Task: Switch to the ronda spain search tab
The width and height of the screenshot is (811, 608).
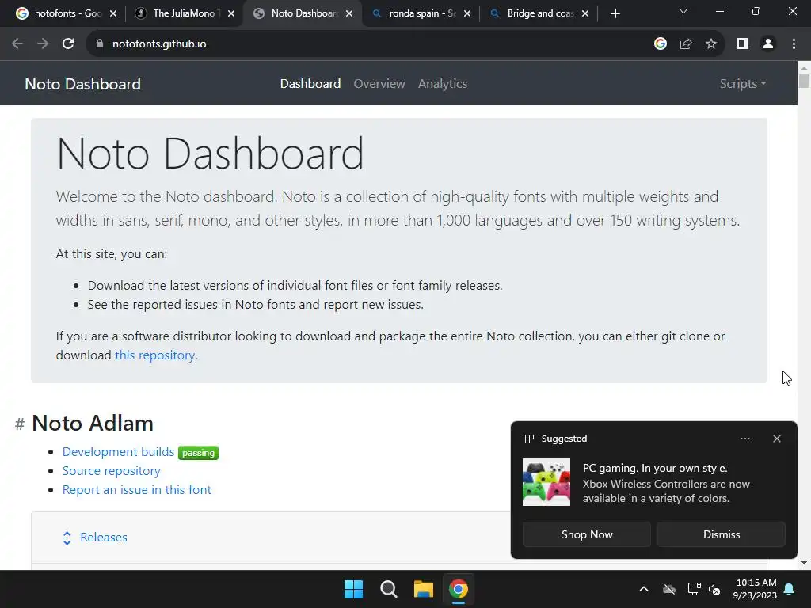Action: (x=421, y=13)
